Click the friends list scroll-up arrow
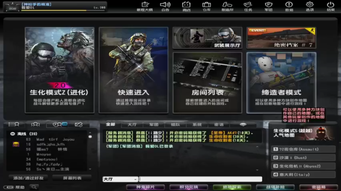The height and width of the screenshot is (191, 341). pyautogui.click(x=90, y=132)
